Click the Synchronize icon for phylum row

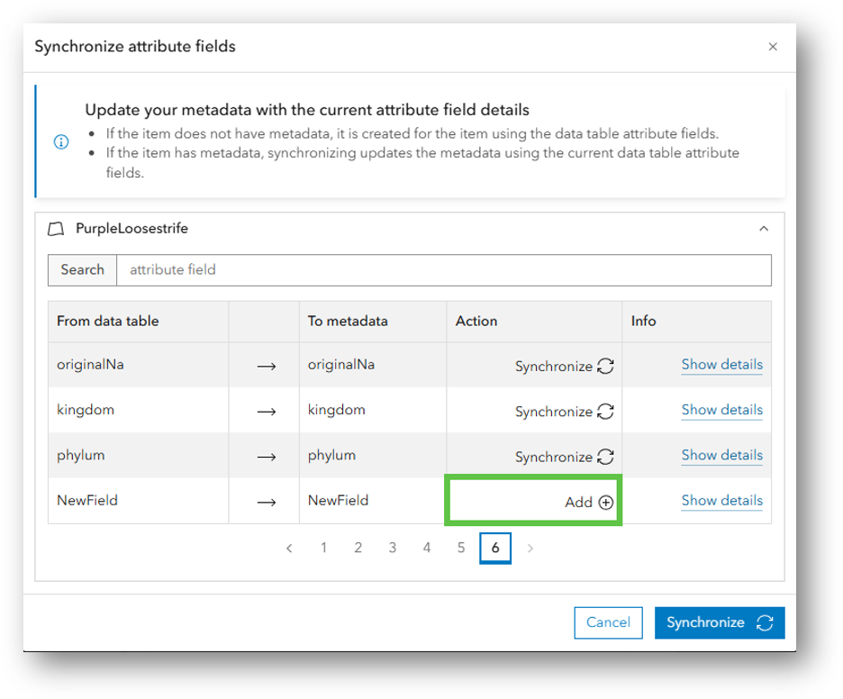click(x=606, y=456)
